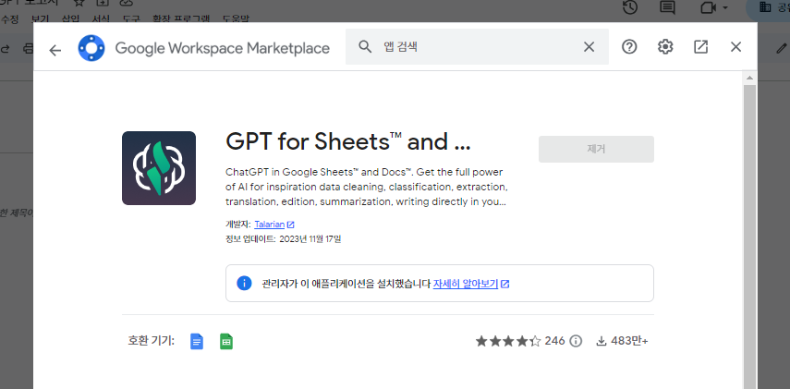Click the app title GPT for Sheets
The height and width of the screenshot is (389, 790).
click(x=348, y=142)
